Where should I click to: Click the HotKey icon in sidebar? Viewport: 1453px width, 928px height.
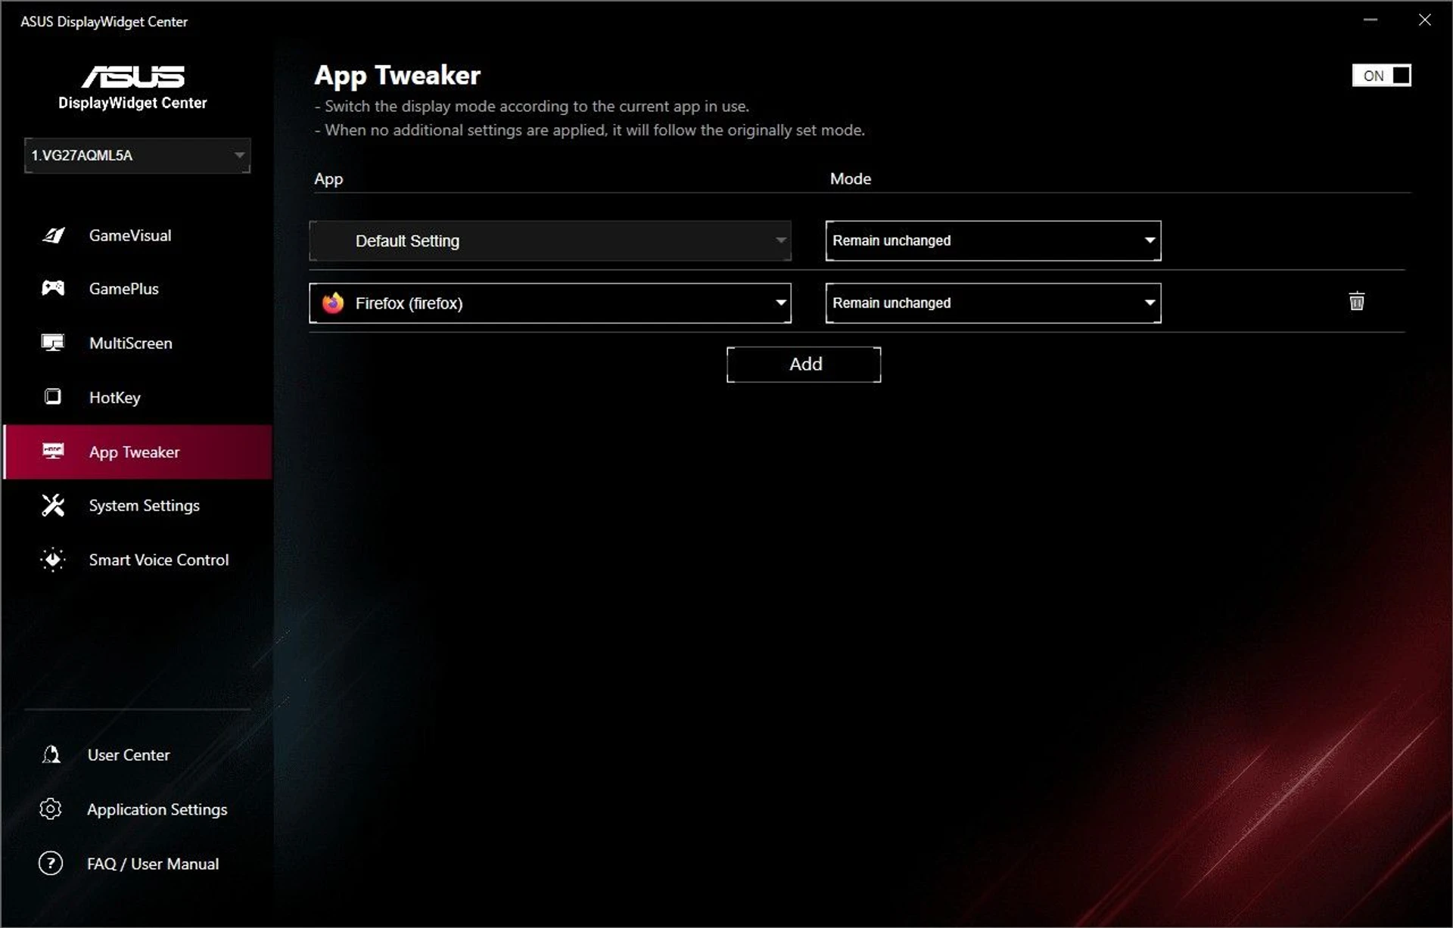tap(53, 396)
